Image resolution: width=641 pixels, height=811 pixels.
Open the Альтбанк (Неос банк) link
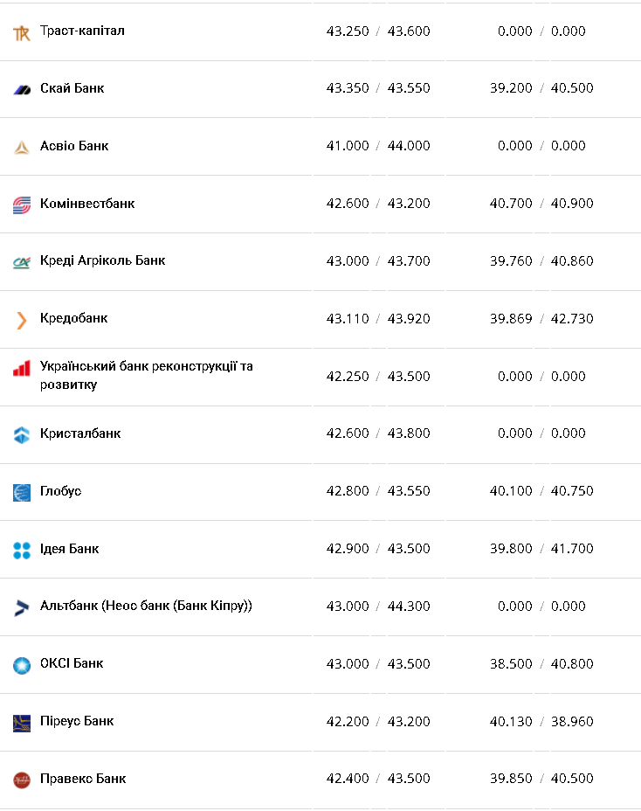coord(146,606)
